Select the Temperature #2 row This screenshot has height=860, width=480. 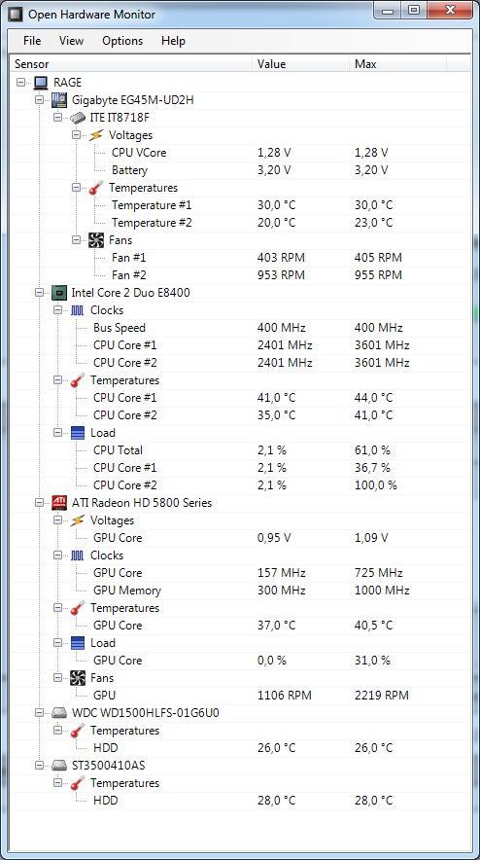click(240, 223)
